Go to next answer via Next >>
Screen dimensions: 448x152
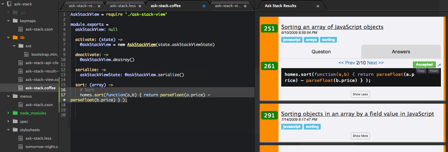(375, 63)
